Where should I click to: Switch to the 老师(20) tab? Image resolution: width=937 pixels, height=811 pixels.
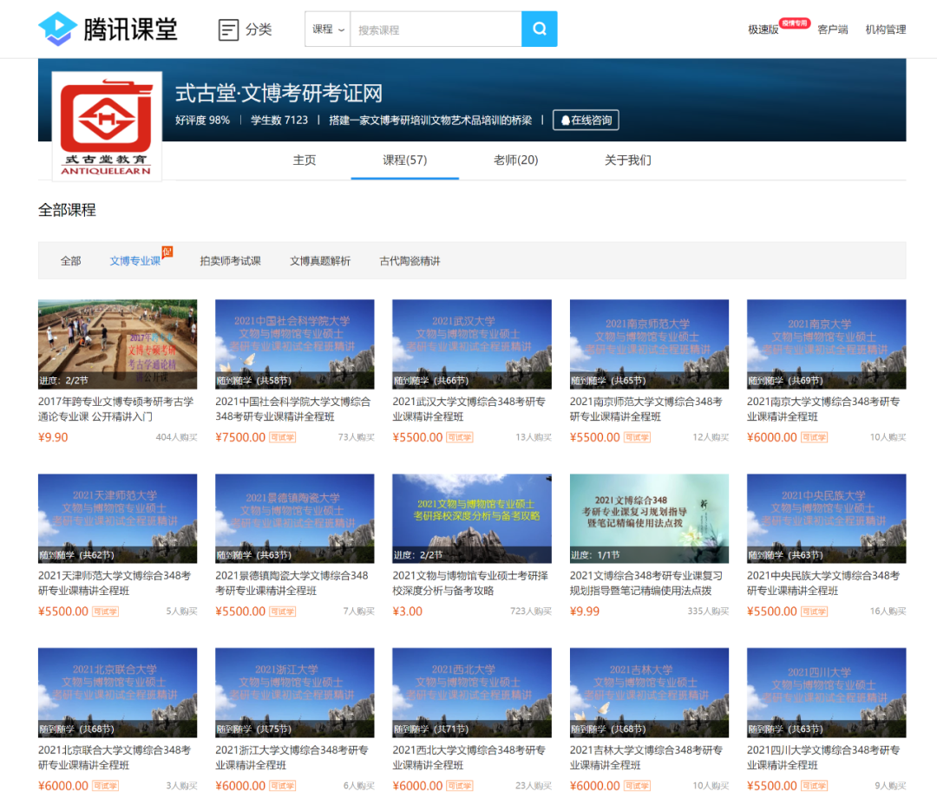[x=515, y=160]
